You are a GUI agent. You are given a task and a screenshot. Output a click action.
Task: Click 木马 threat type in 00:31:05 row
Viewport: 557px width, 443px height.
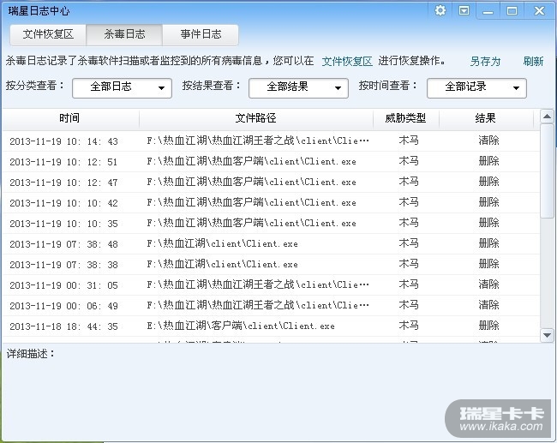click(x=409, y=285)
